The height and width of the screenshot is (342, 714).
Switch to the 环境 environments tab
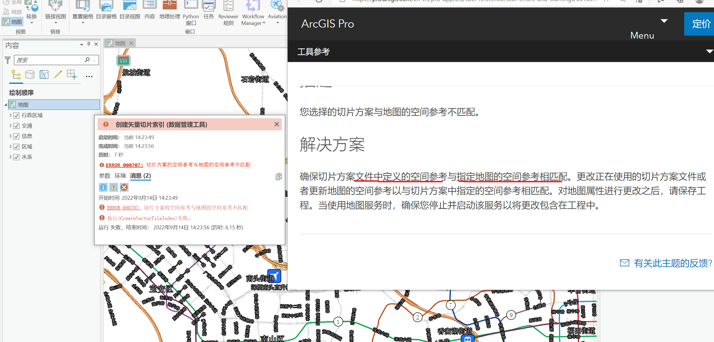(120, 176)
